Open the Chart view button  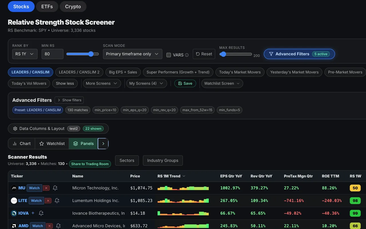point(21,144)
